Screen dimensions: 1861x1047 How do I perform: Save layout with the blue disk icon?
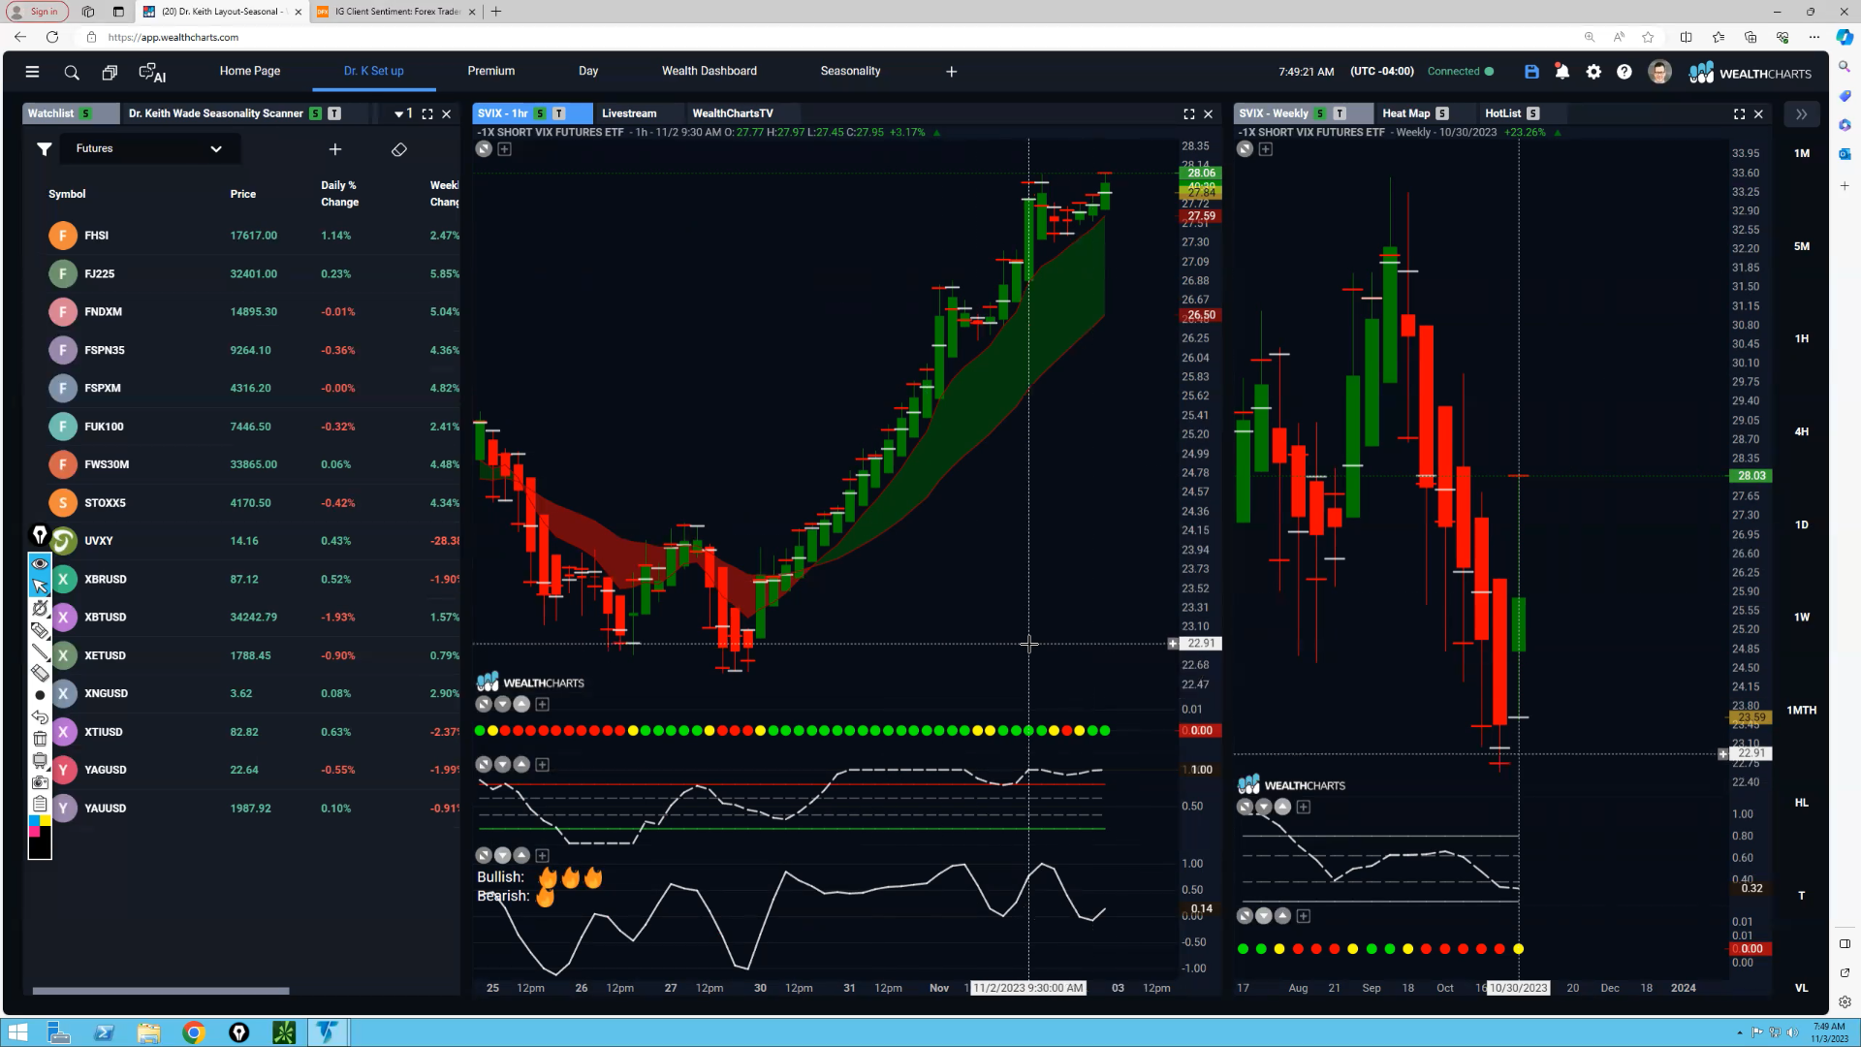pos(1531,72)
